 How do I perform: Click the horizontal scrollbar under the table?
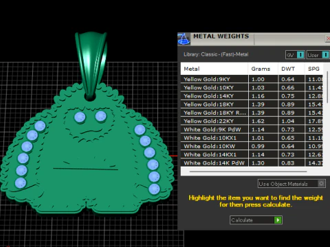tap(248, 172)
